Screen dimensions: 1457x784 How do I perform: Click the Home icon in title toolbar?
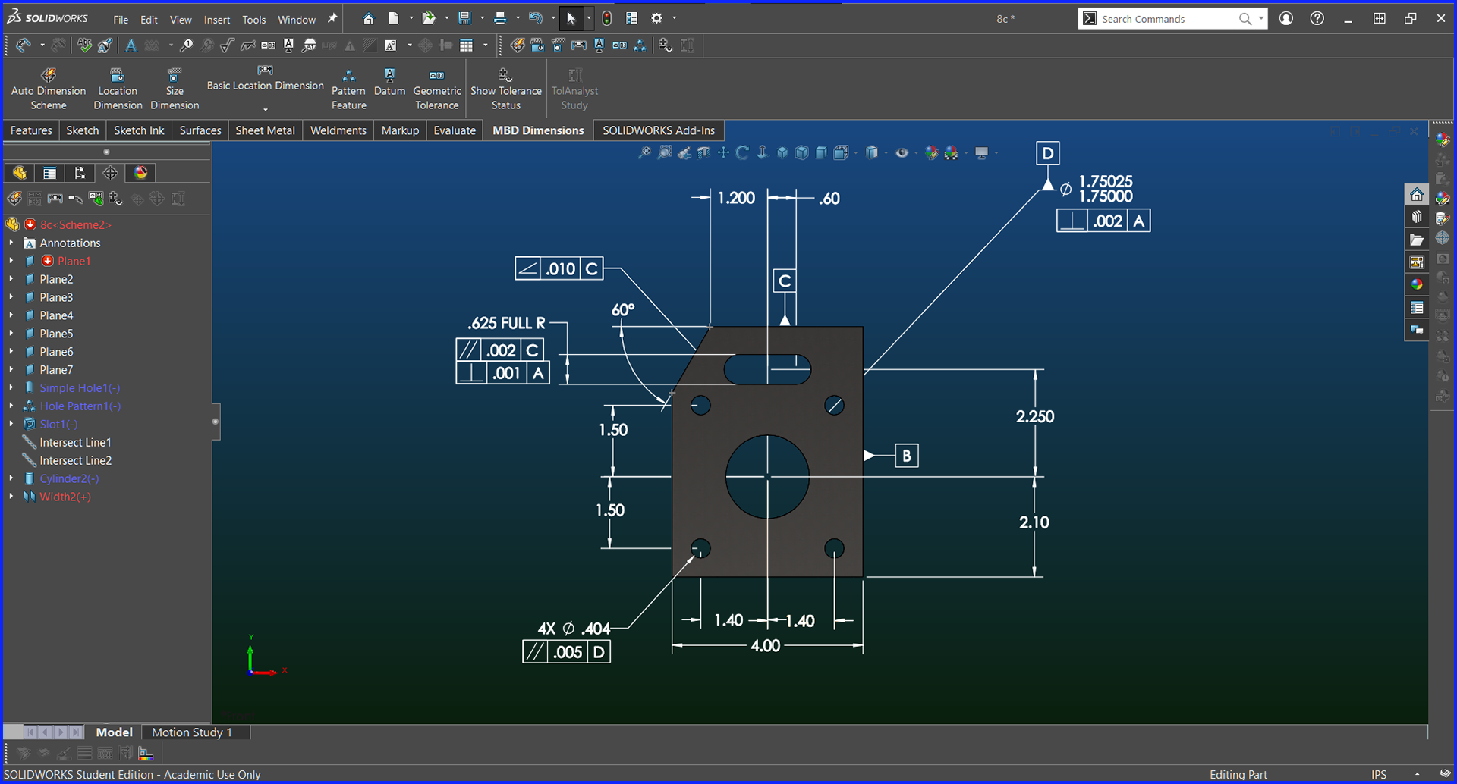point(368,18)
